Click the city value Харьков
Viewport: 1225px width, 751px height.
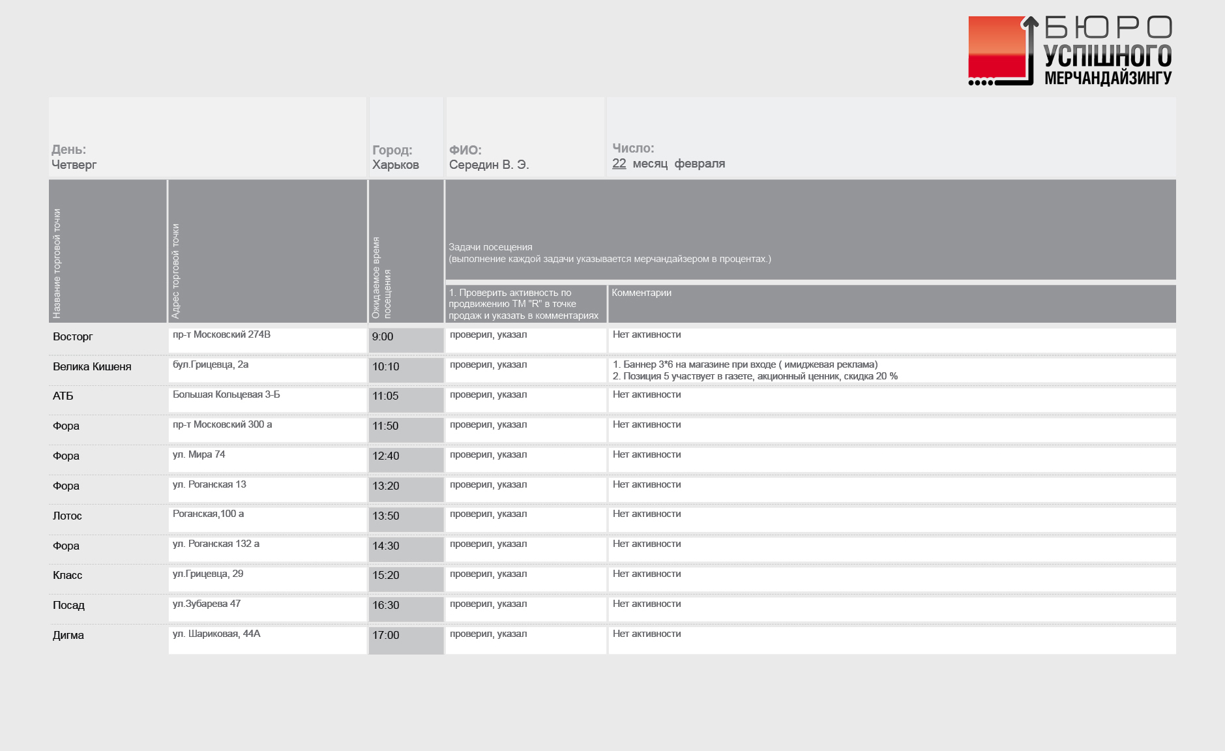tap(396, 165)
